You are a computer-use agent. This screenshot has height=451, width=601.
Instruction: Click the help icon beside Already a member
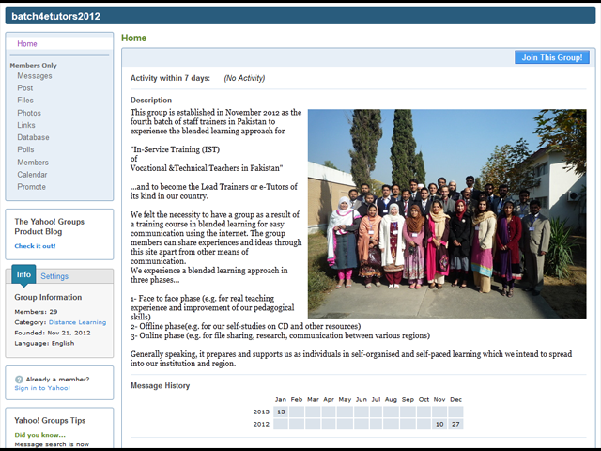(19, 380)
